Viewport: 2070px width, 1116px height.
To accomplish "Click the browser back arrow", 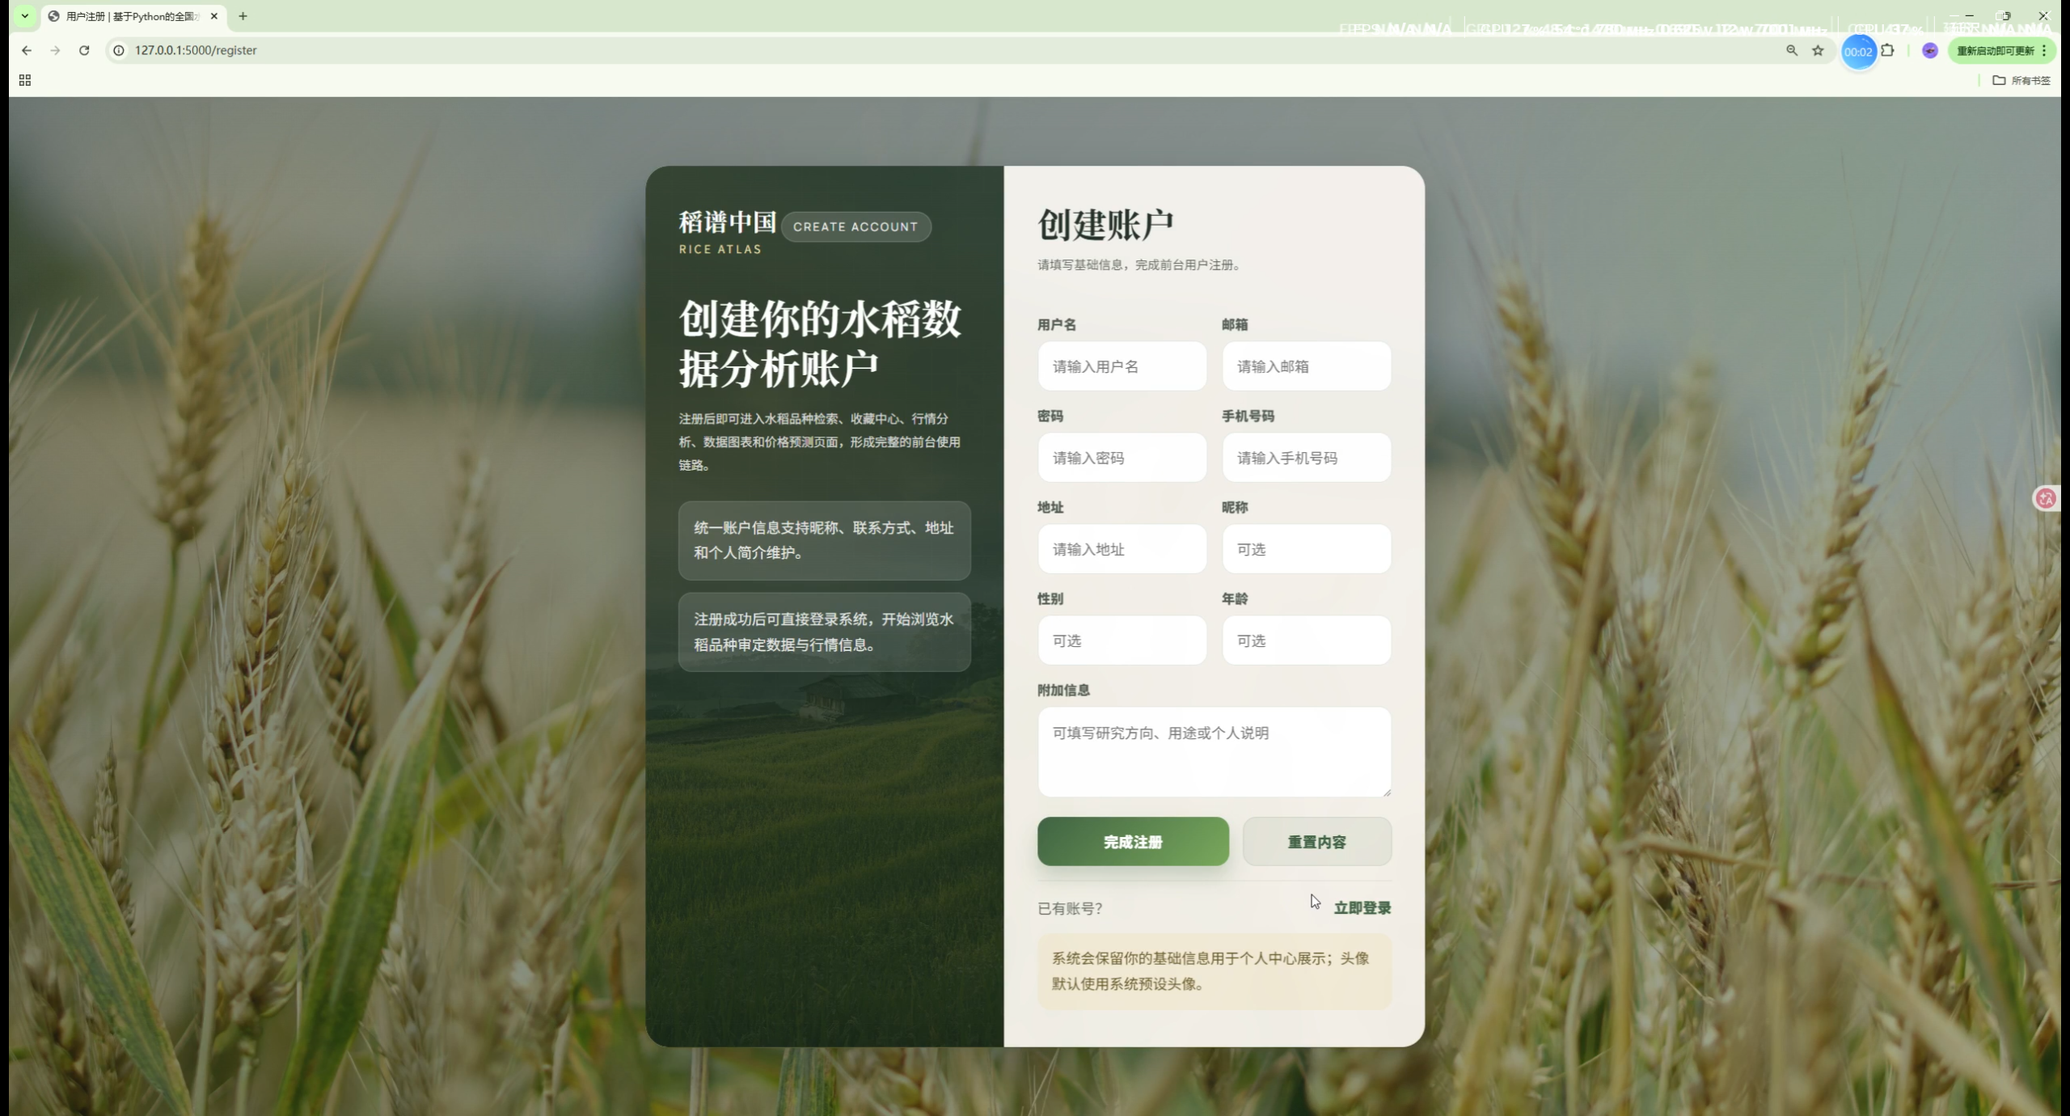I will tap(27, 50).
